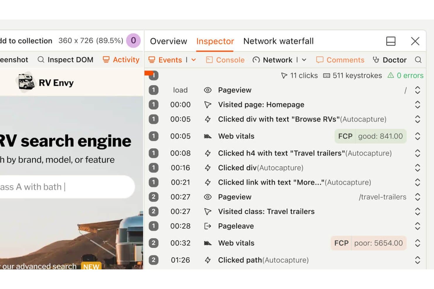Toggle the Console filter
Viewport: 434px width, 289px height.
(225, 60)
